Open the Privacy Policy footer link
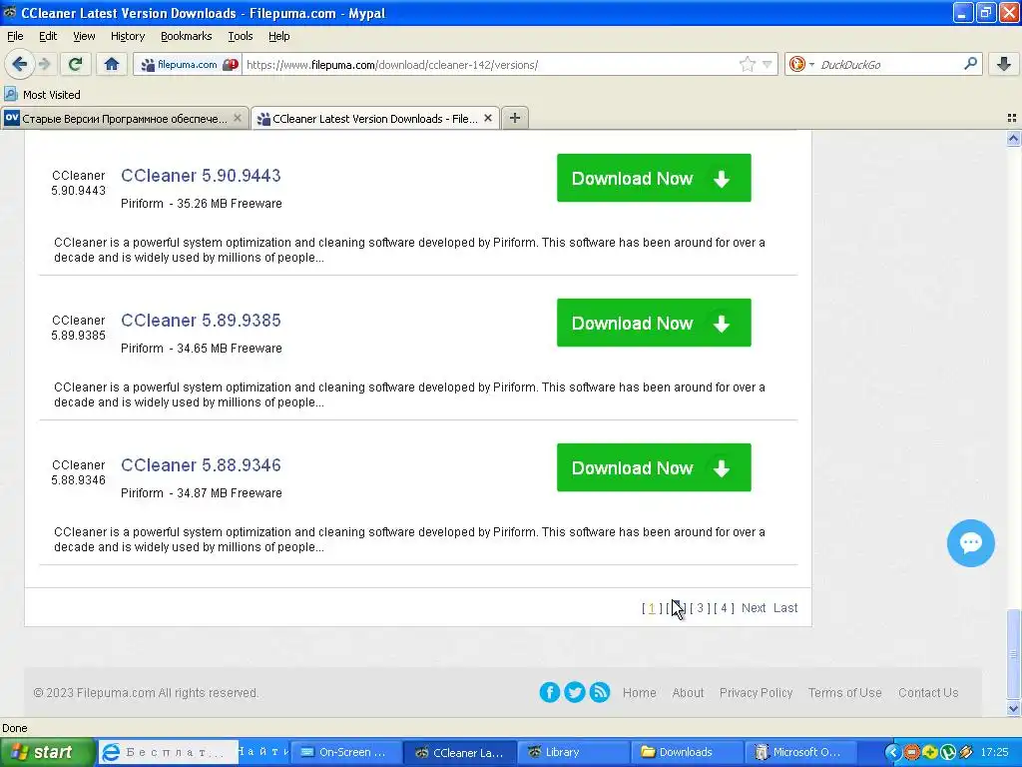 (x=757, y=693)
